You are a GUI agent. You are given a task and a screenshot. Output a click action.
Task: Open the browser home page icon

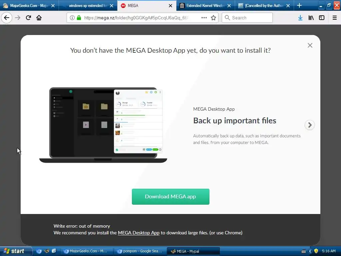[x=39, y=18]
